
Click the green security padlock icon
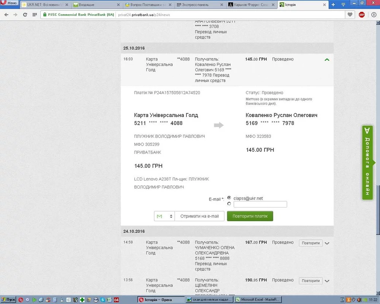(44, 14)
